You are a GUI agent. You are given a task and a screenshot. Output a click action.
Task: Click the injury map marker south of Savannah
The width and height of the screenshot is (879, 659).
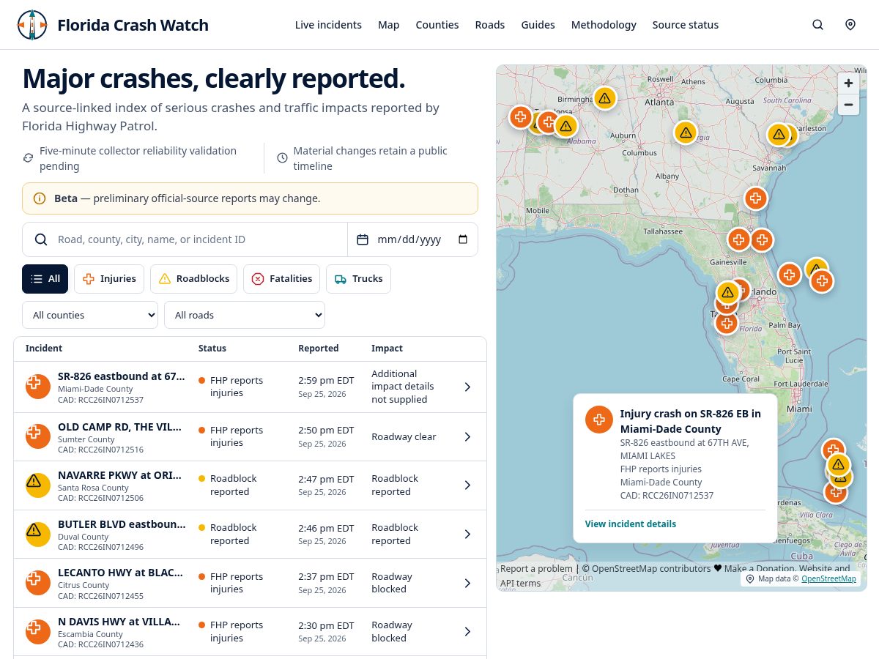[755, 198]
